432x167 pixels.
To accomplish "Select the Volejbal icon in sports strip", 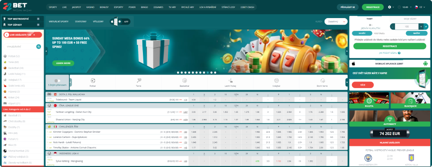I will click(x=276, y=81).
